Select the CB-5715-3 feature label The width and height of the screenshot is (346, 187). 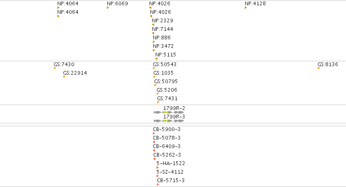(171, 180)
